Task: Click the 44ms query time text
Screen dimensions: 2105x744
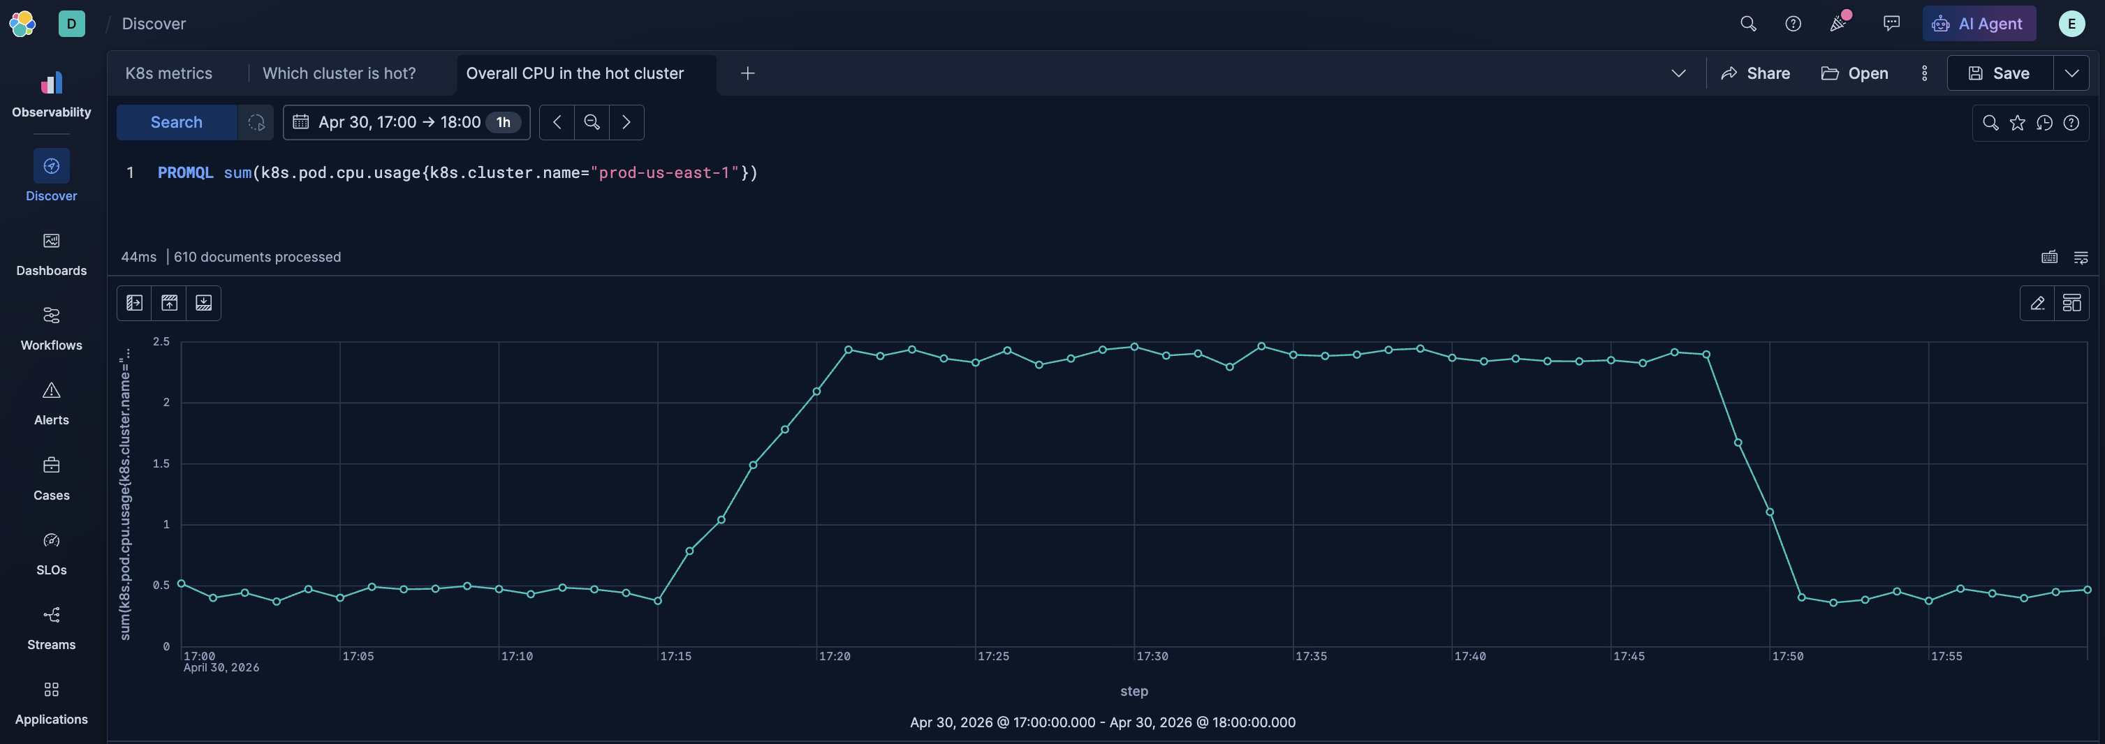Action: [139, 258]
